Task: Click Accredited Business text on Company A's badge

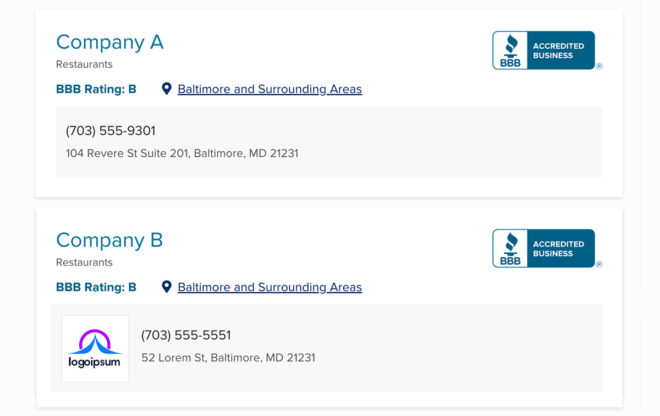Action: pyautogui.click(x=558, y=51)
